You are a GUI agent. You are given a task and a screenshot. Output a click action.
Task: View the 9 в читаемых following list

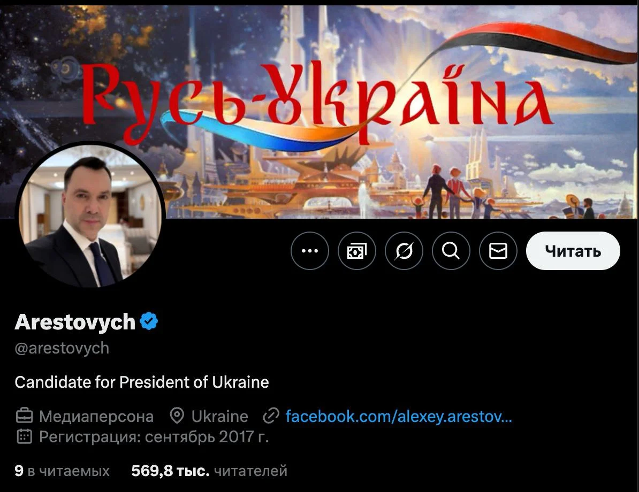point(62,471)
